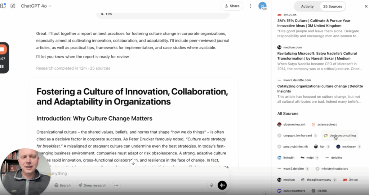
Task: Start a new chat with pencil icon
Action: 13,6
